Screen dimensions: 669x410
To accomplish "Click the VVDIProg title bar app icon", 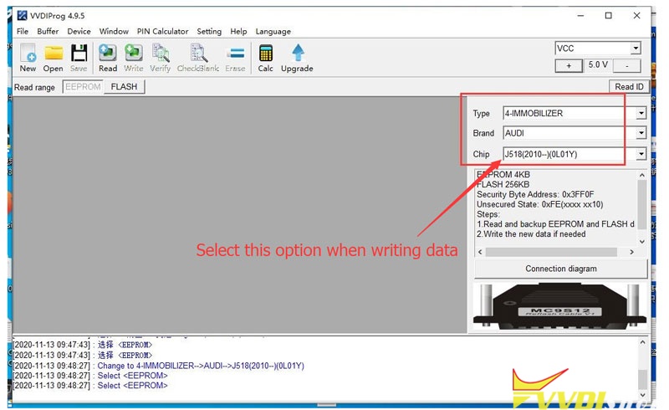I will [22, 16].
